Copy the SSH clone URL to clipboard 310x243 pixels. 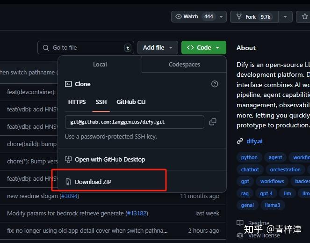[213, 122]
